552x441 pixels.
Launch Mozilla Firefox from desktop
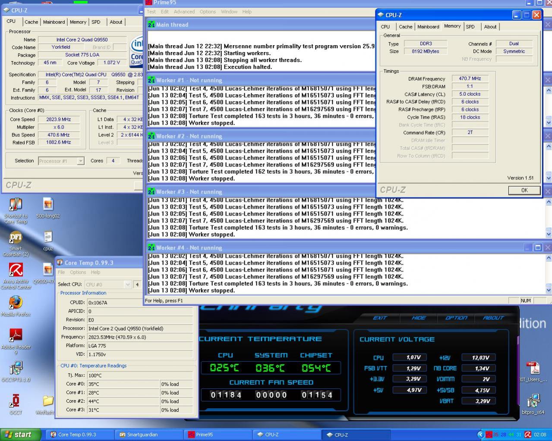click(16, 306)
